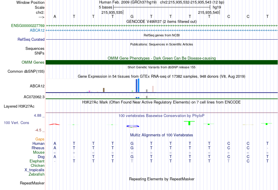Click the ENSG00000227769 gene label
This screenshot has width=278, height=190.
click(x=28, y=26)
